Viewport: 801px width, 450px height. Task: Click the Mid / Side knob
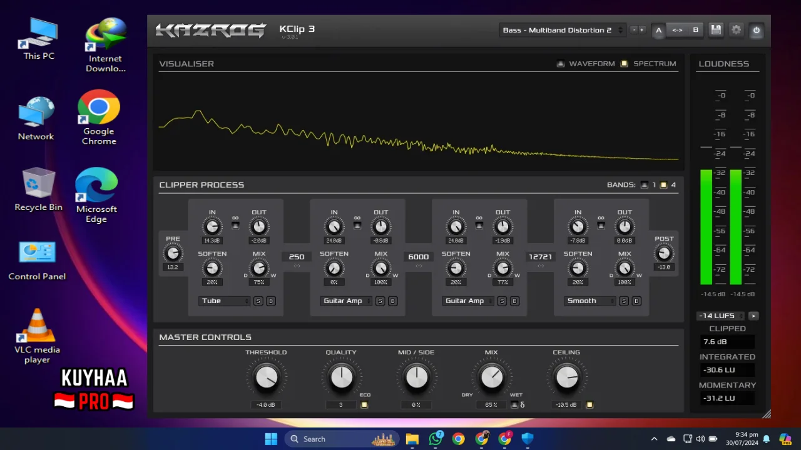[416, 377]
